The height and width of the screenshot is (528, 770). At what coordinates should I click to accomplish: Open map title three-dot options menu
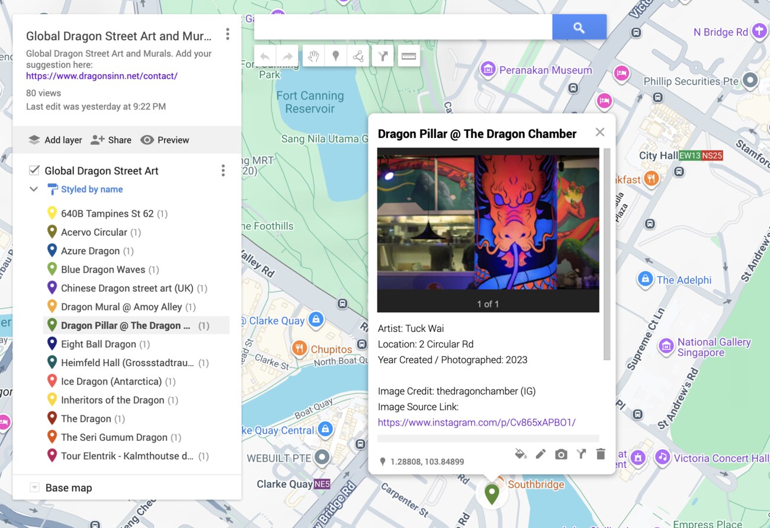(227, 34)
